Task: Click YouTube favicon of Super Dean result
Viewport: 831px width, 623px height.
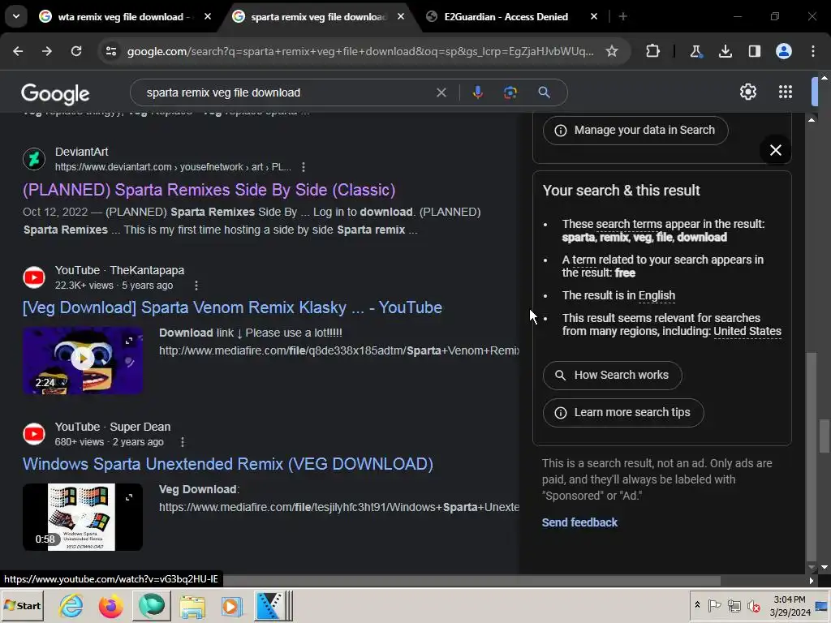Action: coord(34,434)
